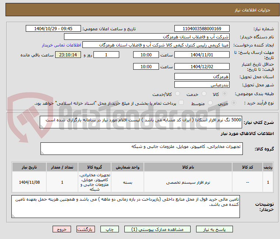Screen dimensions: 280x239
Task: Click the کد کالا column header
Action: tap(247, 167)
